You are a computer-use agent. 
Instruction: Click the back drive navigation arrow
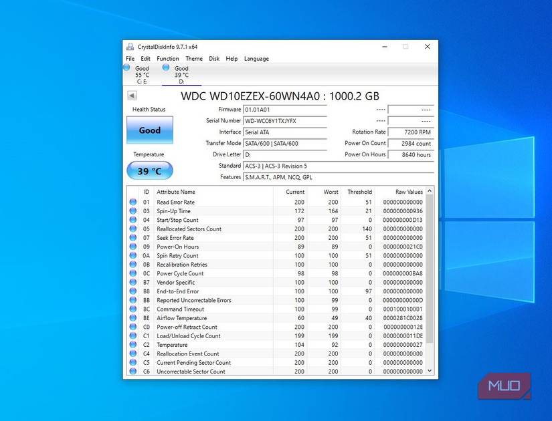pyautogui.click(x=131, y=96)
